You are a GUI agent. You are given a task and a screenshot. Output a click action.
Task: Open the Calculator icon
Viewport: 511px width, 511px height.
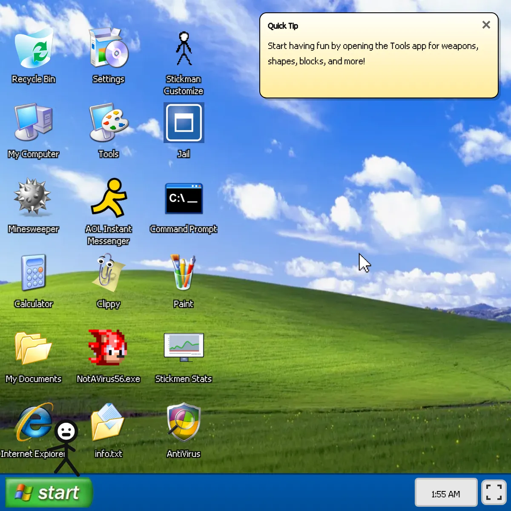point(34,273)
